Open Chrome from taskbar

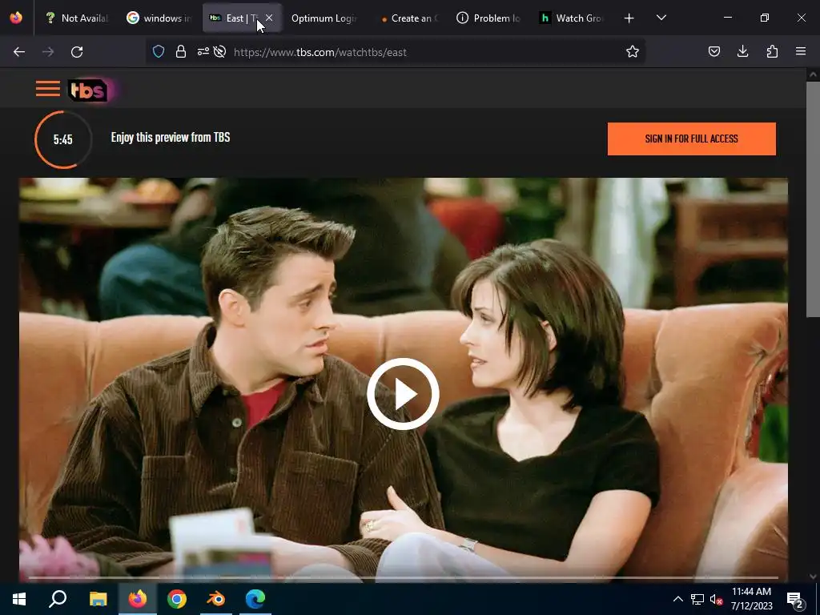(177, 599)
